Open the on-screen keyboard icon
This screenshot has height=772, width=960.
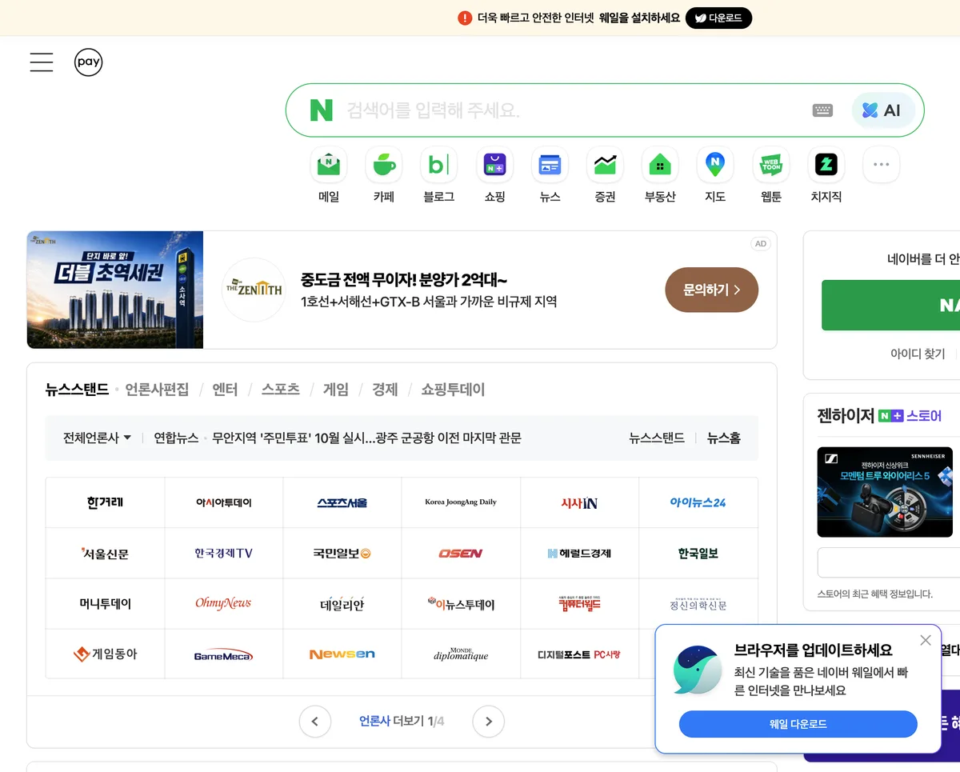pyautogui.click(x=822, y=110)
